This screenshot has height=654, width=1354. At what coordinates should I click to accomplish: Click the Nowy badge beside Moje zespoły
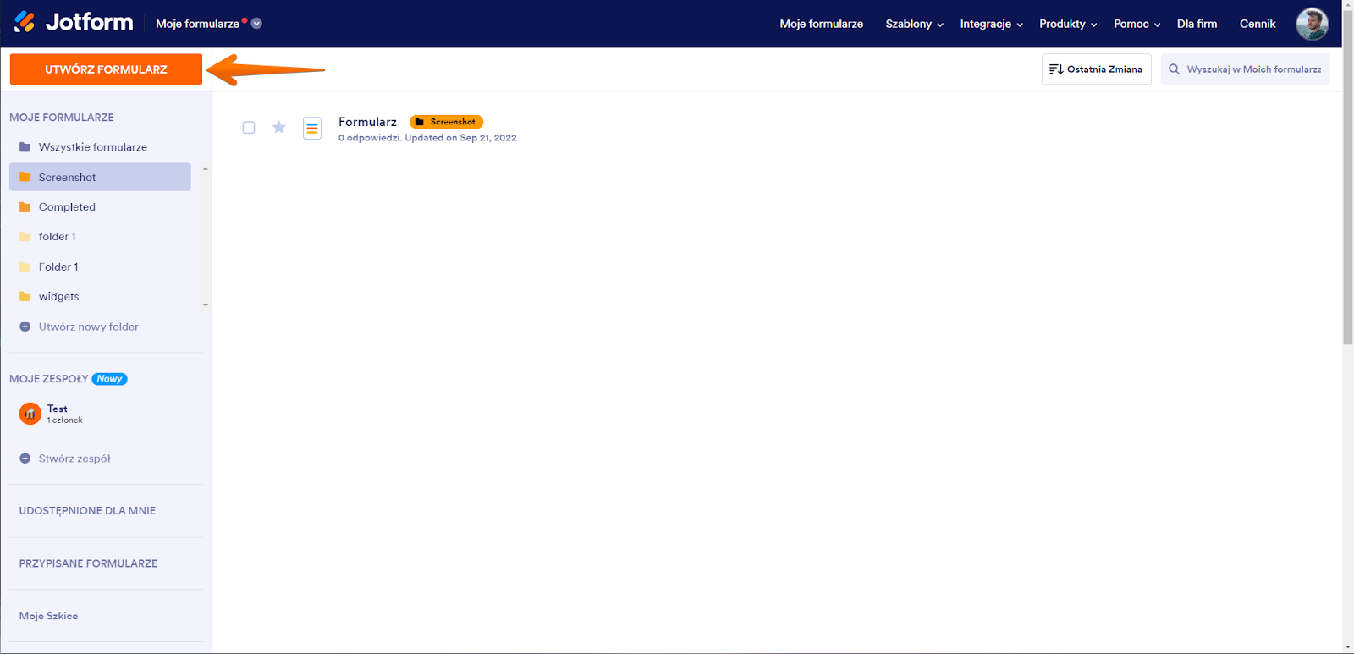109,379
